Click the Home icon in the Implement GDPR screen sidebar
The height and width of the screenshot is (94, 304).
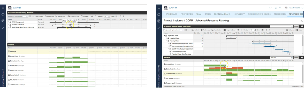coord(159,14)
